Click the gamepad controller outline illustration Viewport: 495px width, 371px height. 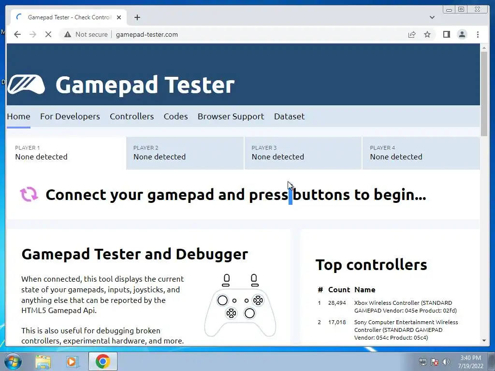pyautogui.click(x=240, y=305)
